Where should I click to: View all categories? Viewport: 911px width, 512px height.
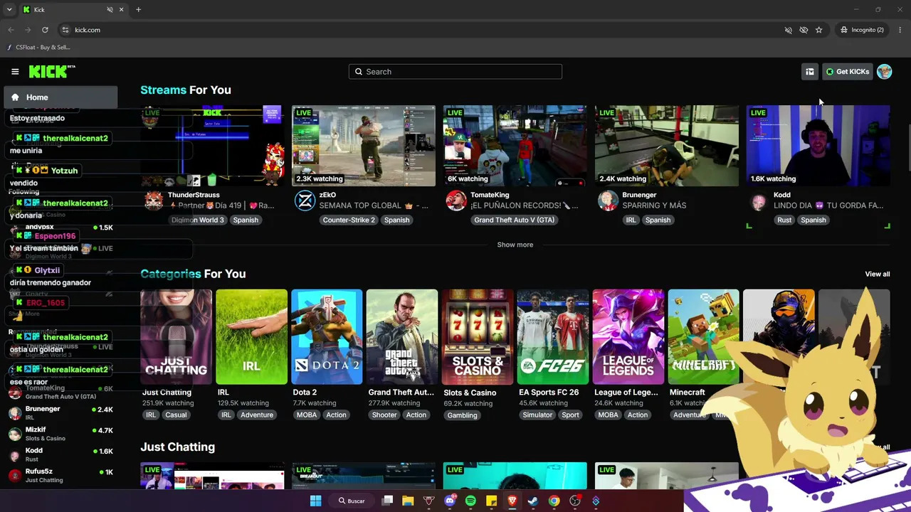(878, 274)
